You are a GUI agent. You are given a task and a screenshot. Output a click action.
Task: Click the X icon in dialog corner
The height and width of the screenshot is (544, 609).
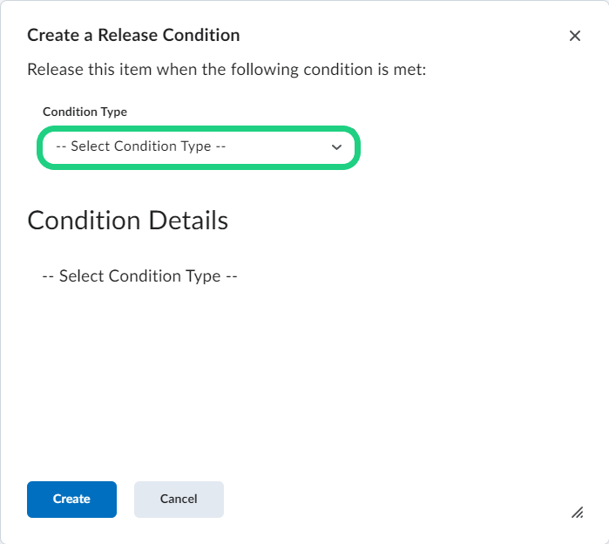coord(574,36)
